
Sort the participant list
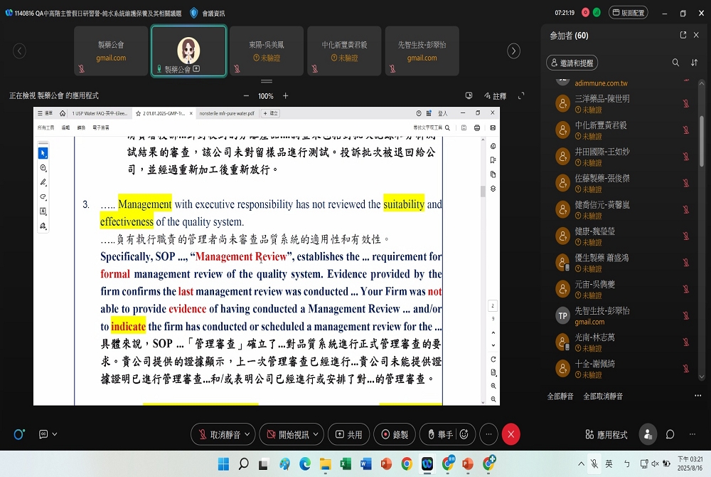pos(695,63)
